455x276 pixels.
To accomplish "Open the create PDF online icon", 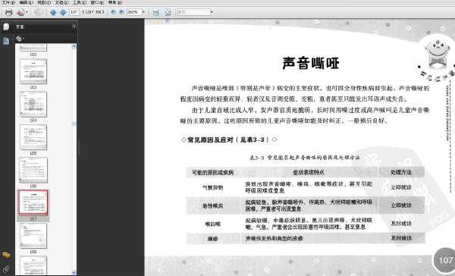I will tap(20, 12).
